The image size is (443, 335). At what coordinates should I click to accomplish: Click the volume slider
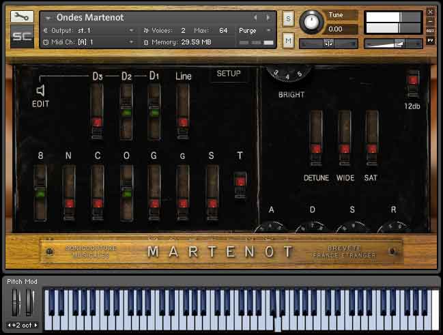[393, 44]
